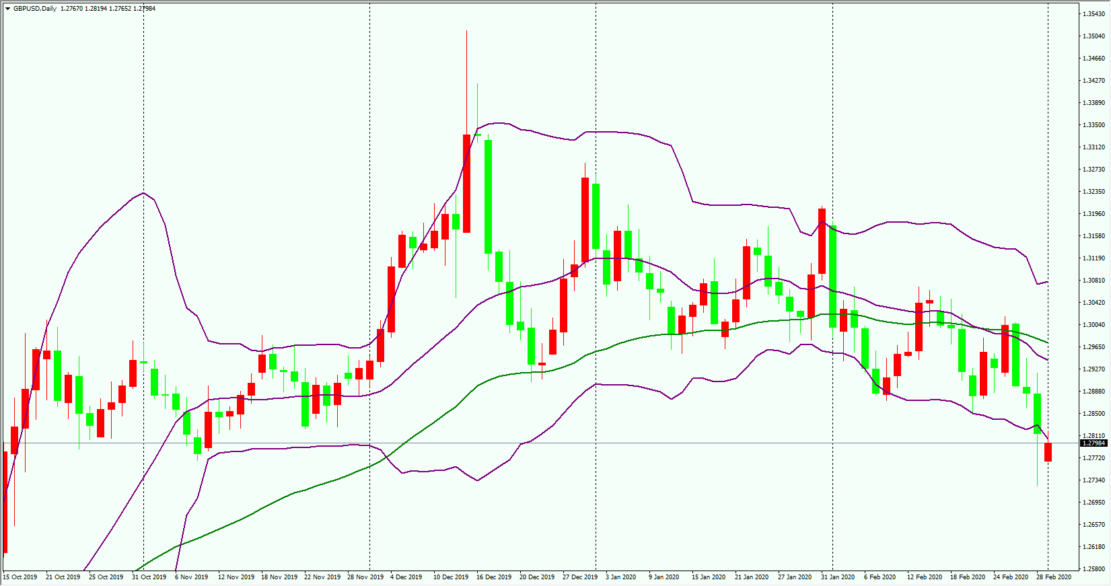Click price level 1.27340 on the axis
This screenshot has width=1111, height=586.
(1094, 480)
